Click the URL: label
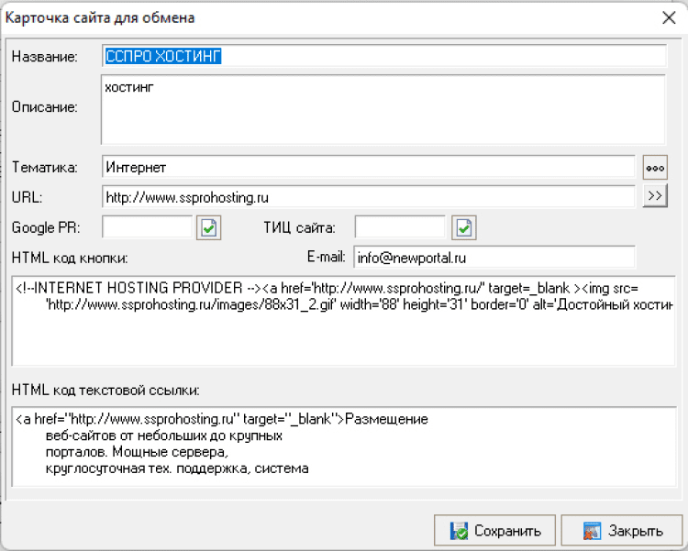 27,197
